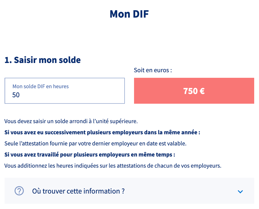The height and width of the screenshot is (209, 259).
Task: Click the 'Mon solde DIF en heures' label
Action: 41,86
